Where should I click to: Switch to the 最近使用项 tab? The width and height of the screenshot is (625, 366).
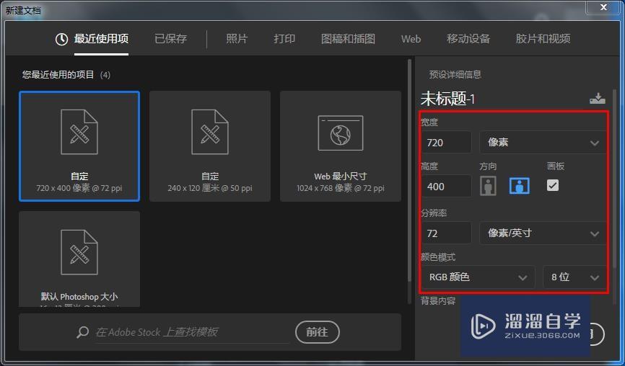(101, 39)
